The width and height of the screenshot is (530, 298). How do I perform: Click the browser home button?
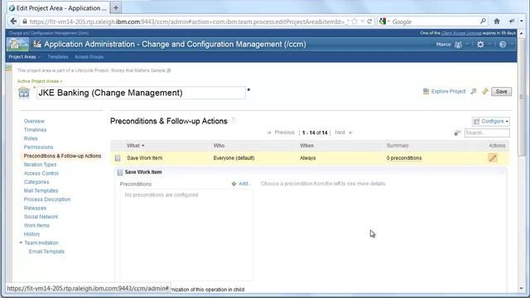coord(497,22)
